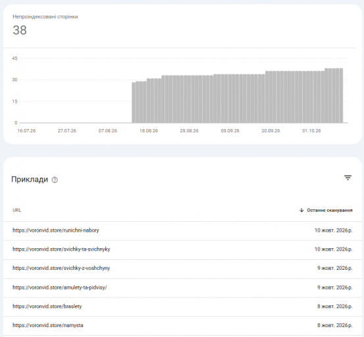Click the URL column header
Viewport: 364px width, 337px height.
(17, 210)
